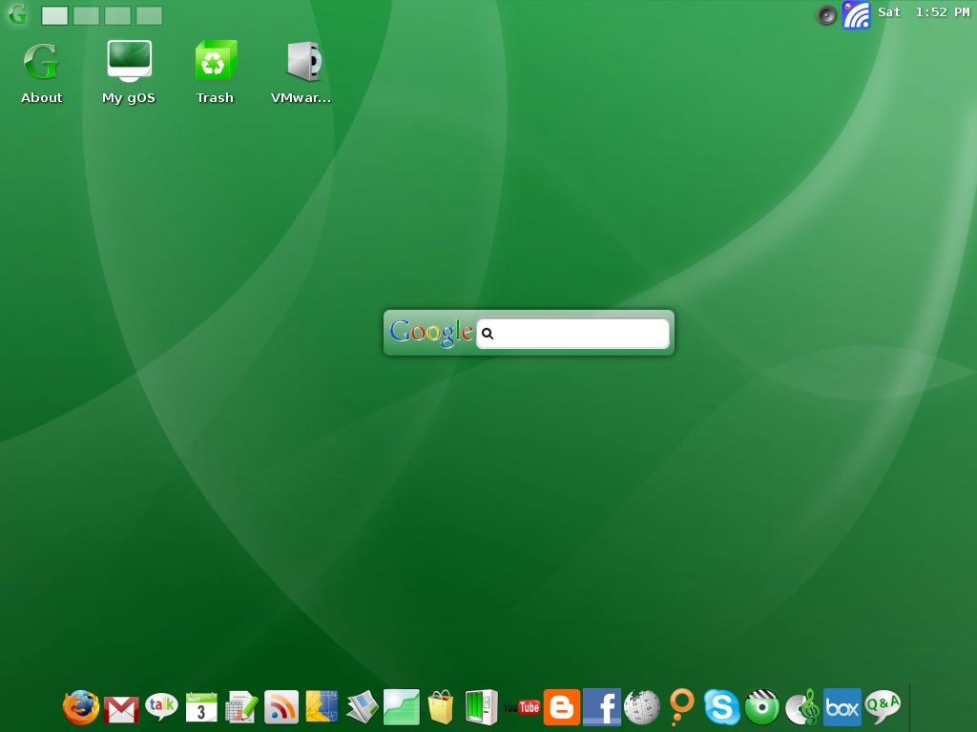Launch Wikipedia from the dock

642,707
